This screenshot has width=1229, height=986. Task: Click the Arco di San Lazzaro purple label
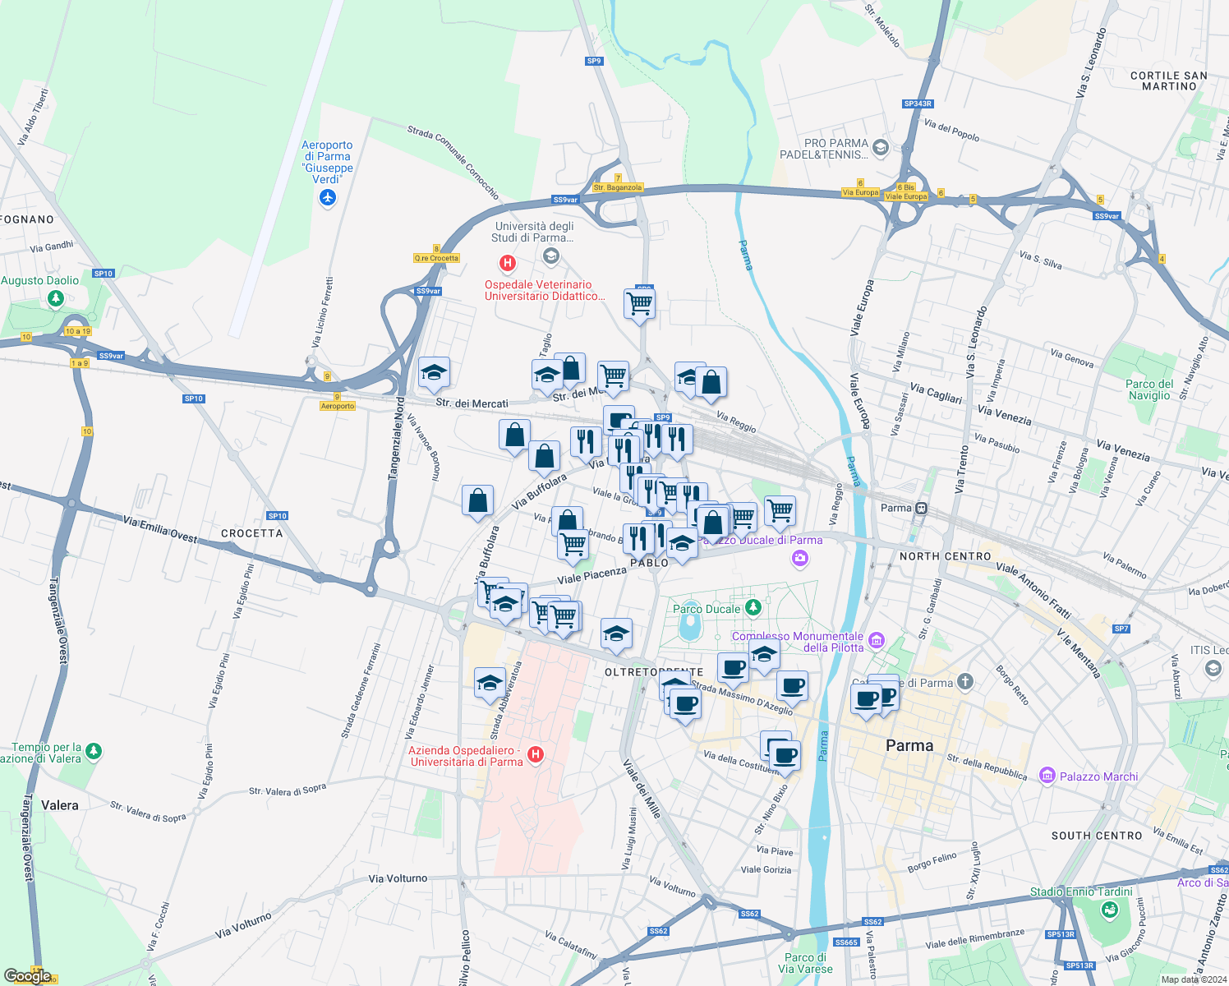click(1203, 882)
